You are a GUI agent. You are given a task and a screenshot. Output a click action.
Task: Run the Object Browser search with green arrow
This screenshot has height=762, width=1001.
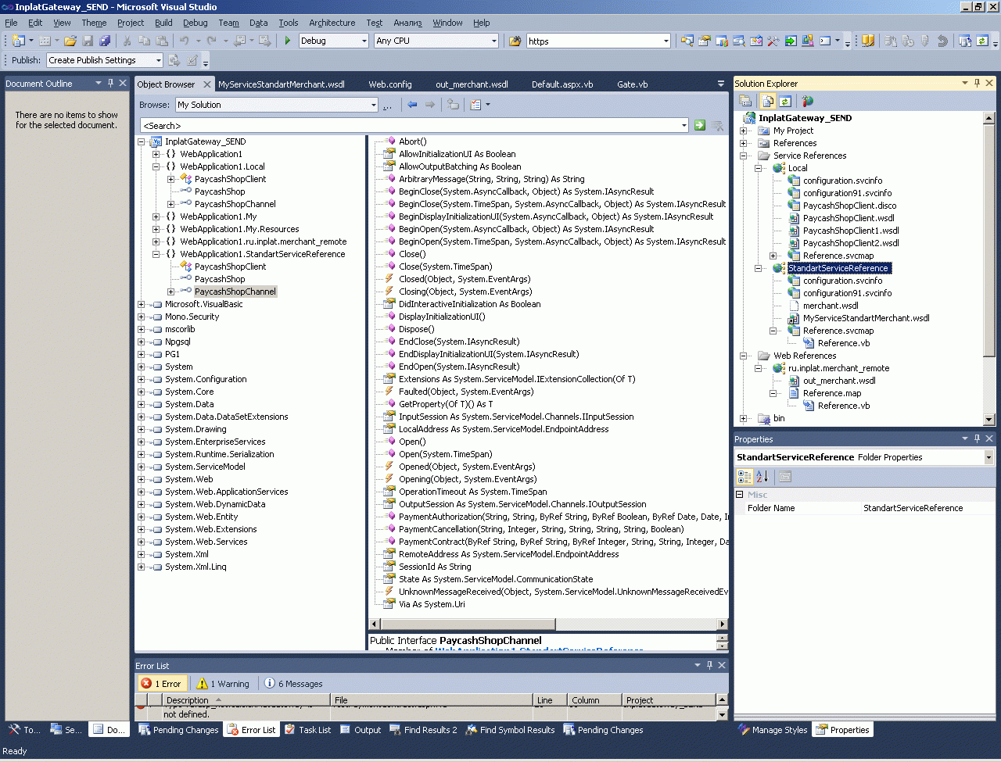(x=700, y=125)
